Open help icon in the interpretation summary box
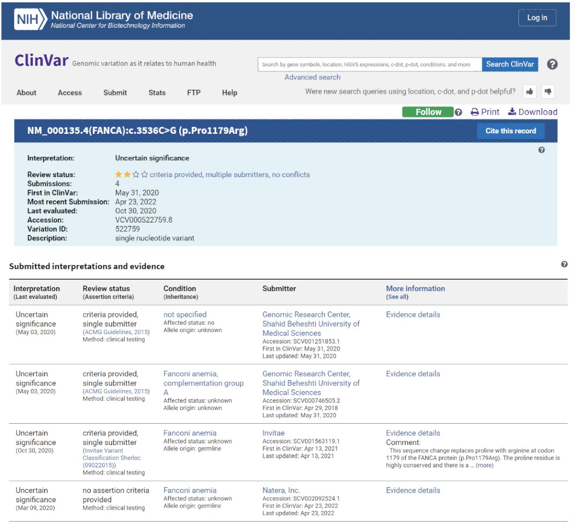The height and width of the screenshot is (523, 575). point(541,150)
